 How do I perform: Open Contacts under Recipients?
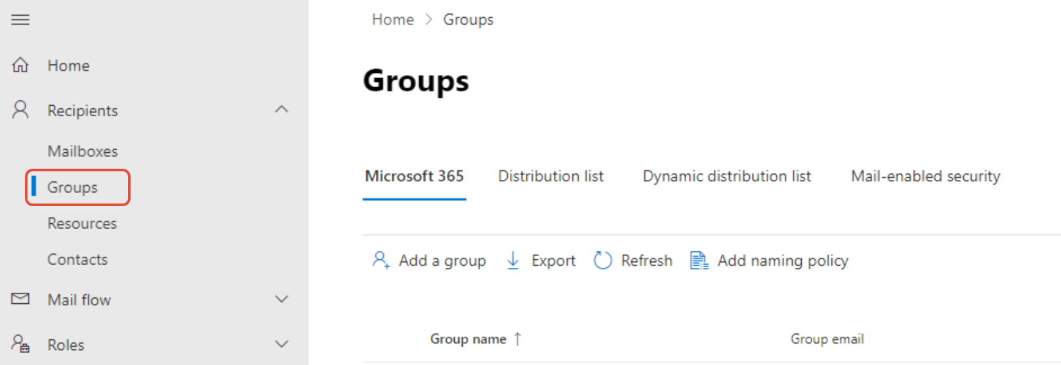77,259
